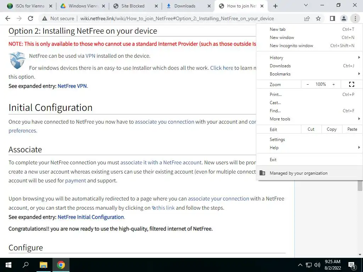Switch to Site Blocked tab
The height and width of the screenshot is (272, 363).
[x=133, y=6]
